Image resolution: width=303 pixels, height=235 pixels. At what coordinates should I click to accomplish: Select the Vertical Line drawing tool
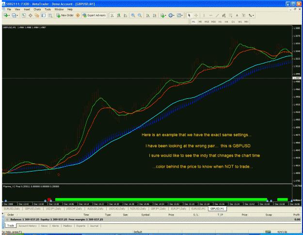pos(204,15)
